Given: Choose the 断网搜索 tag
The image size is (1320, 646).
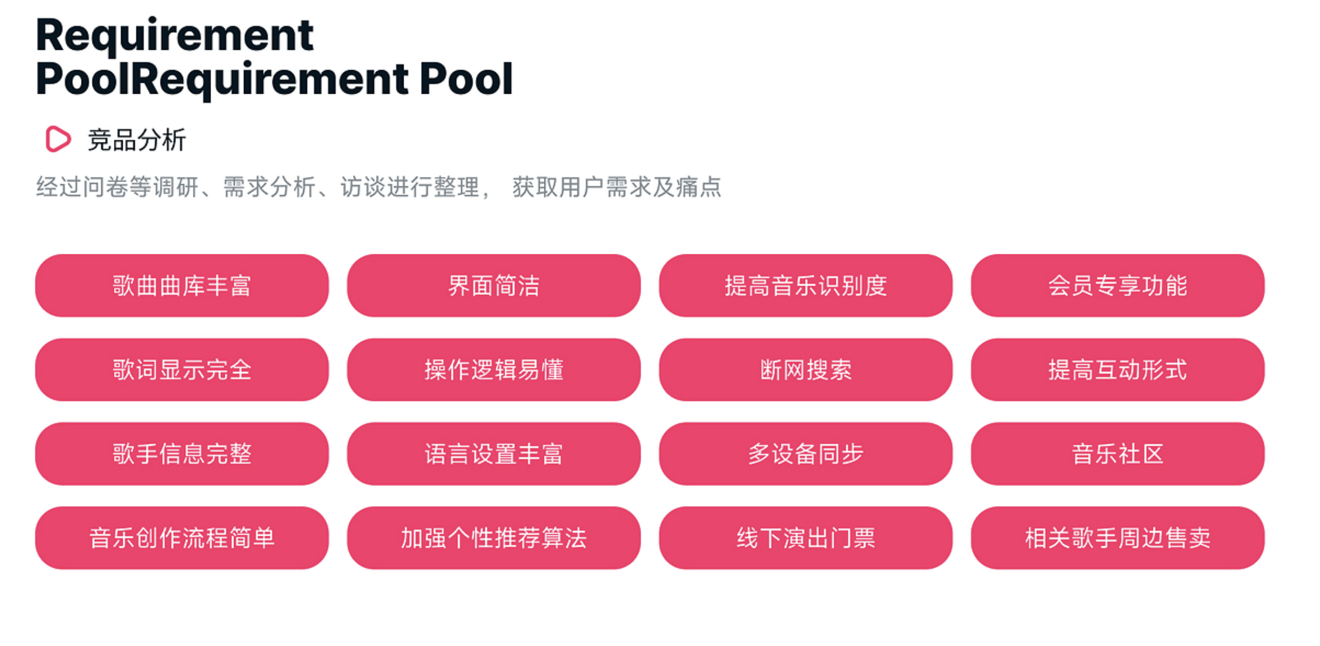Looking at the screenshot, I should coord(806,370).
